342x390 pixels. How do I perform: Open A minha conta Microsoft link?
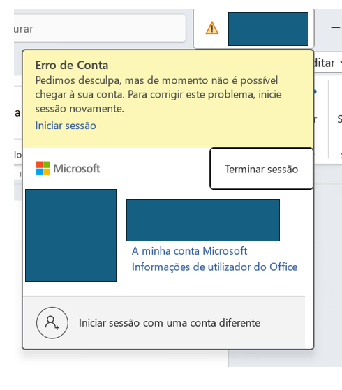(x=189, y=251)
